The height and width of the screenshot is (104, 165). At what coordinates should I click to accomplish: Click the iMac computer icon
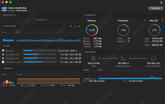[x=4, y=9]
